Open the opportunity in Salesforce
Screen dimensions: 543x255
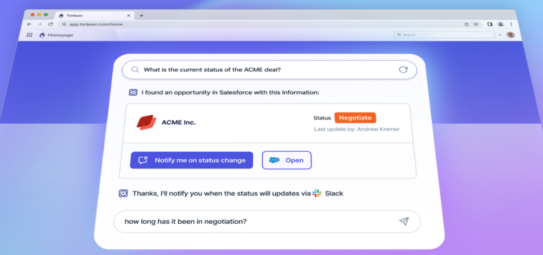point(286,160)
